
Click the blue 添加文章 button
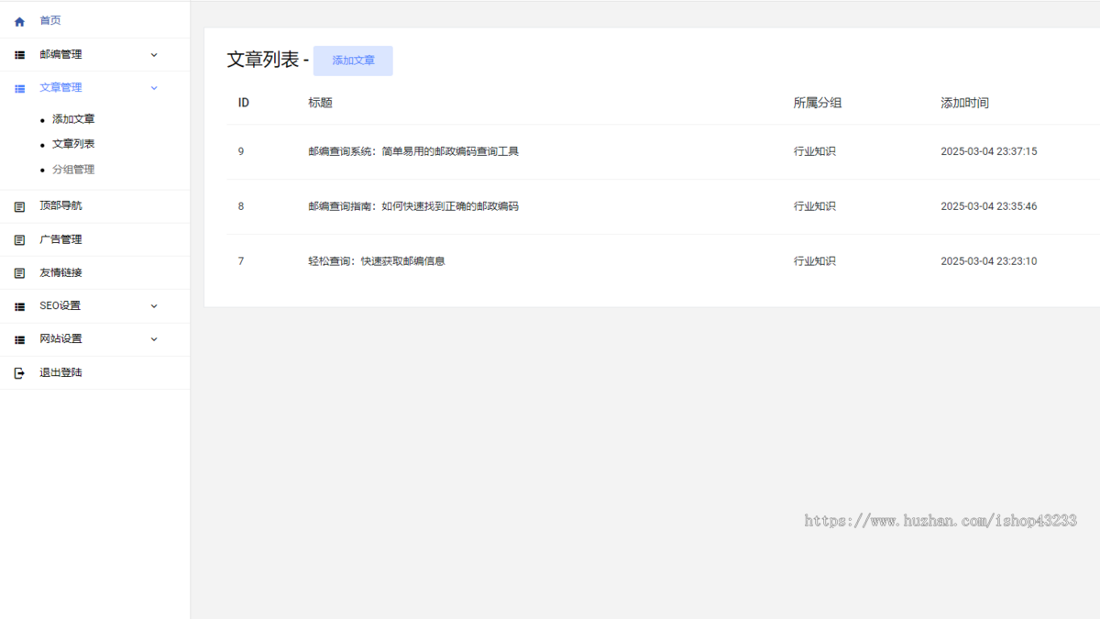click(353, 61)
